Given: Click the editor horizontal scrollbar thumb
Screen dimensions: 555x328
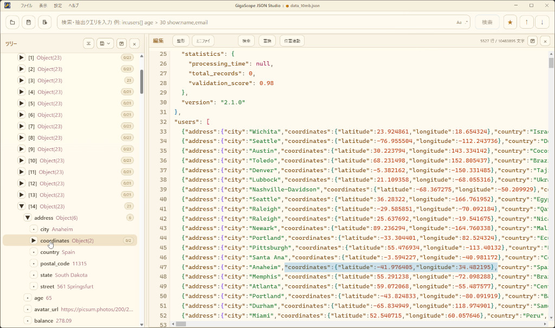Looking at the screenshot, I should [181, 324].
